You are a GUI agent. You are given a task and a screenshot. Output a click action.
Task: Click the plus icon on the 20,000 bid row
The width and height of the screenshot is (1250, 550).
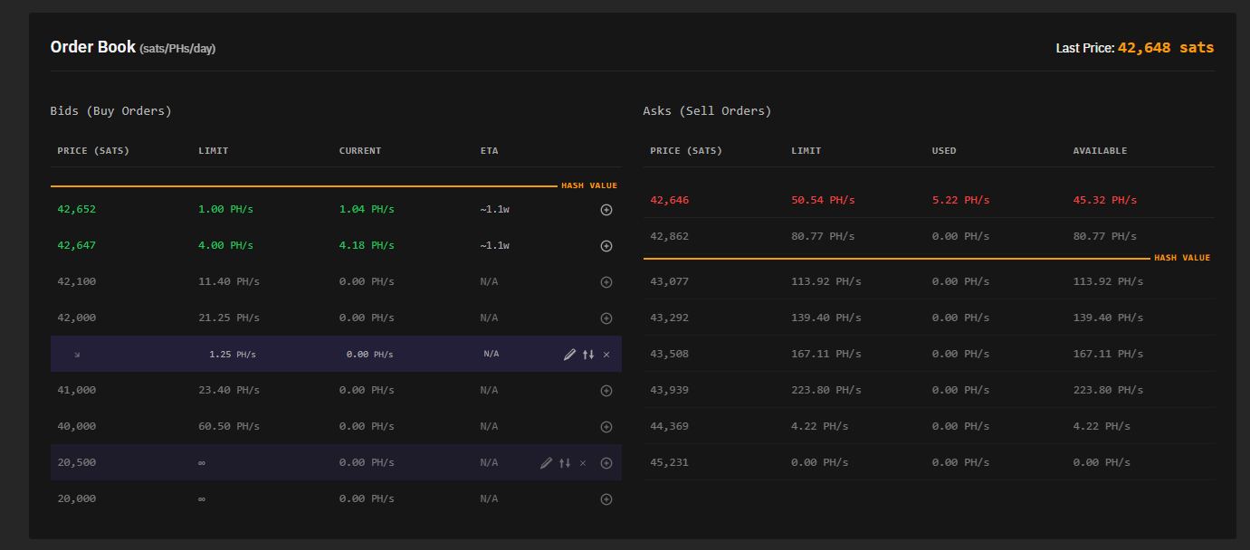606,499
